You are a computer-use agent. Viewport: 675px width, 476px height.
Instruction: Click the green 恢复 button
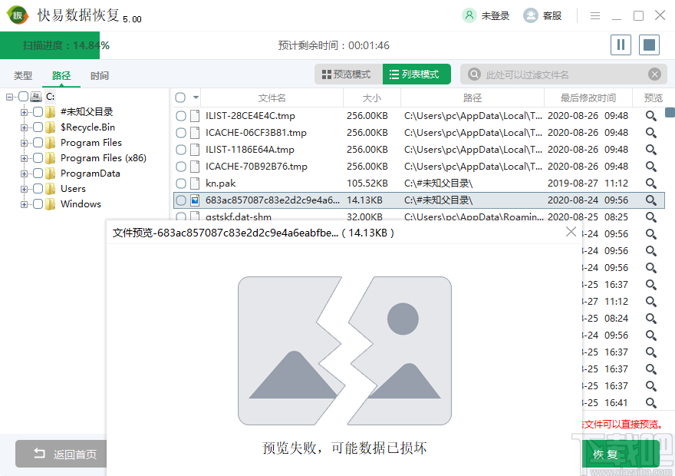click(x=621, y=454)
